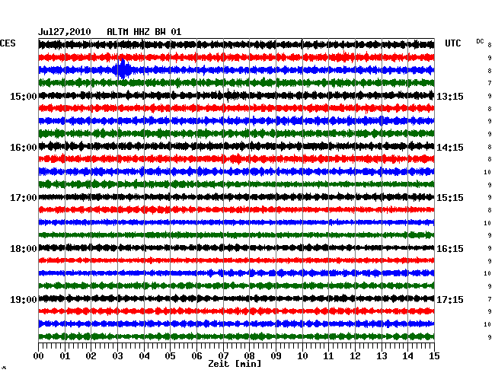Click minute tick label 00
This screenshot has width=495, height=376.
point(39,356)
